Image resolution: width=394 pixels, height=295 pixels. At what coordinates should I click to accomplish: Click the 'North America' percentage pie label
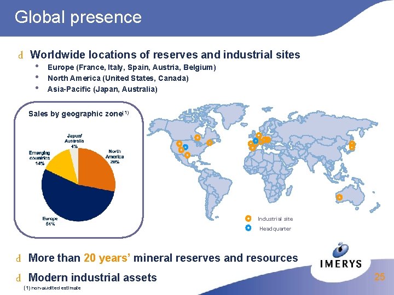pos(114,157)
